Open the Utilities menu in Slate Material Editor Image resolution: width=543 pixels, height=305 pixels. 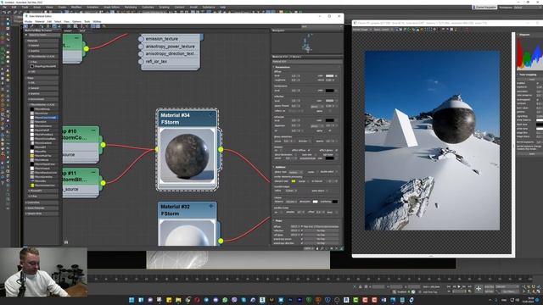(97, 21)
